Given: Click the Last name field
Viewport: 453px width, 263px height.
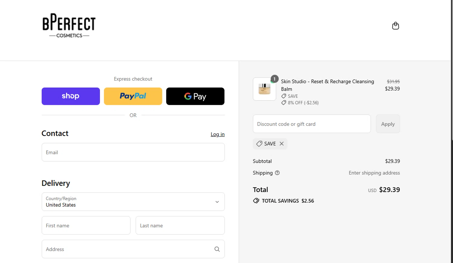Looking at the screenshot, I should click(180, 225).
